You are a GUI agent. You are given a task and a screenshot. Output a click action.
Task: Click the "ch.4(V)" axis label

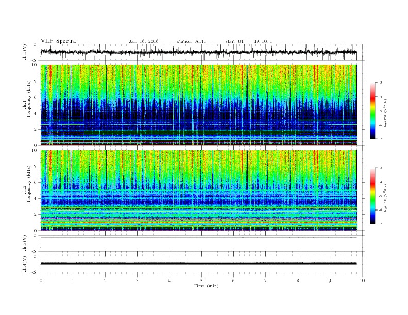[x=25, y=264]
